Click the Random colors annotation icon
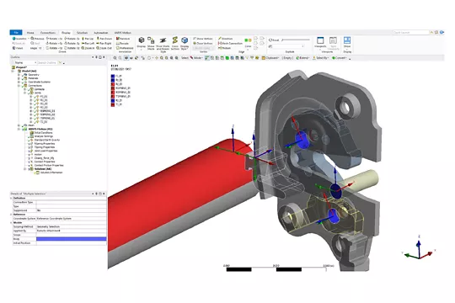The image size is (455, 303). pos(123,39)
